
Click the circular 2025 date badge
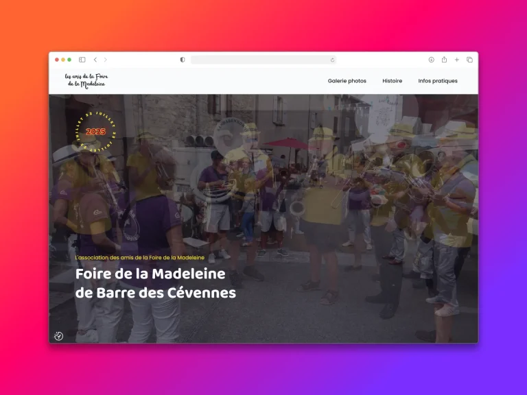pyautogui.click(x=96, y=131)
